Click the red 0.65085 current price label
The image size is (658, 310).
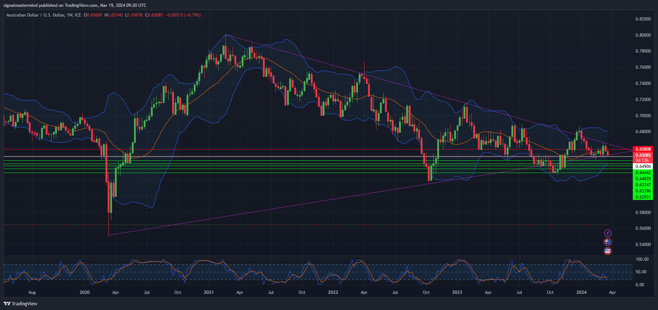click(x=643, y=155)
